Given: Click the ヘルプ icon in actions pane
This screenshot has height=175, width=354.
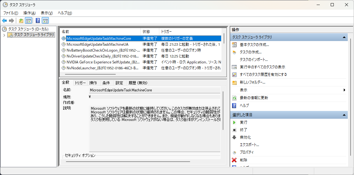Looking at the screenshot, I should pos(235,105).
